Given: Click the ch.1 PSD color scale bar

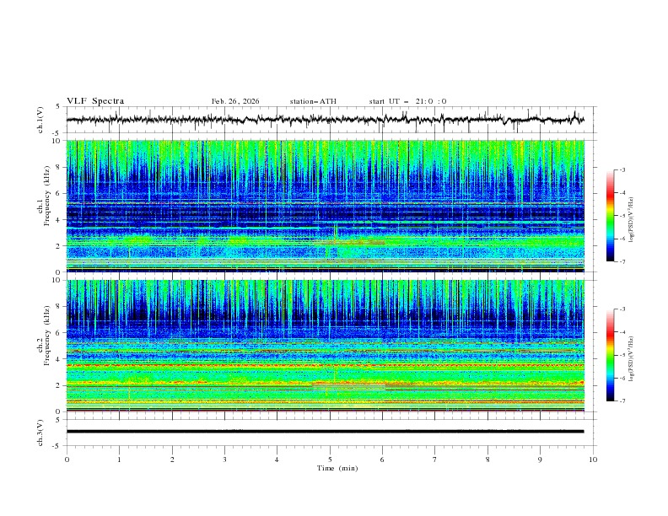Looking at the screenshot, I should coord(611,216).
